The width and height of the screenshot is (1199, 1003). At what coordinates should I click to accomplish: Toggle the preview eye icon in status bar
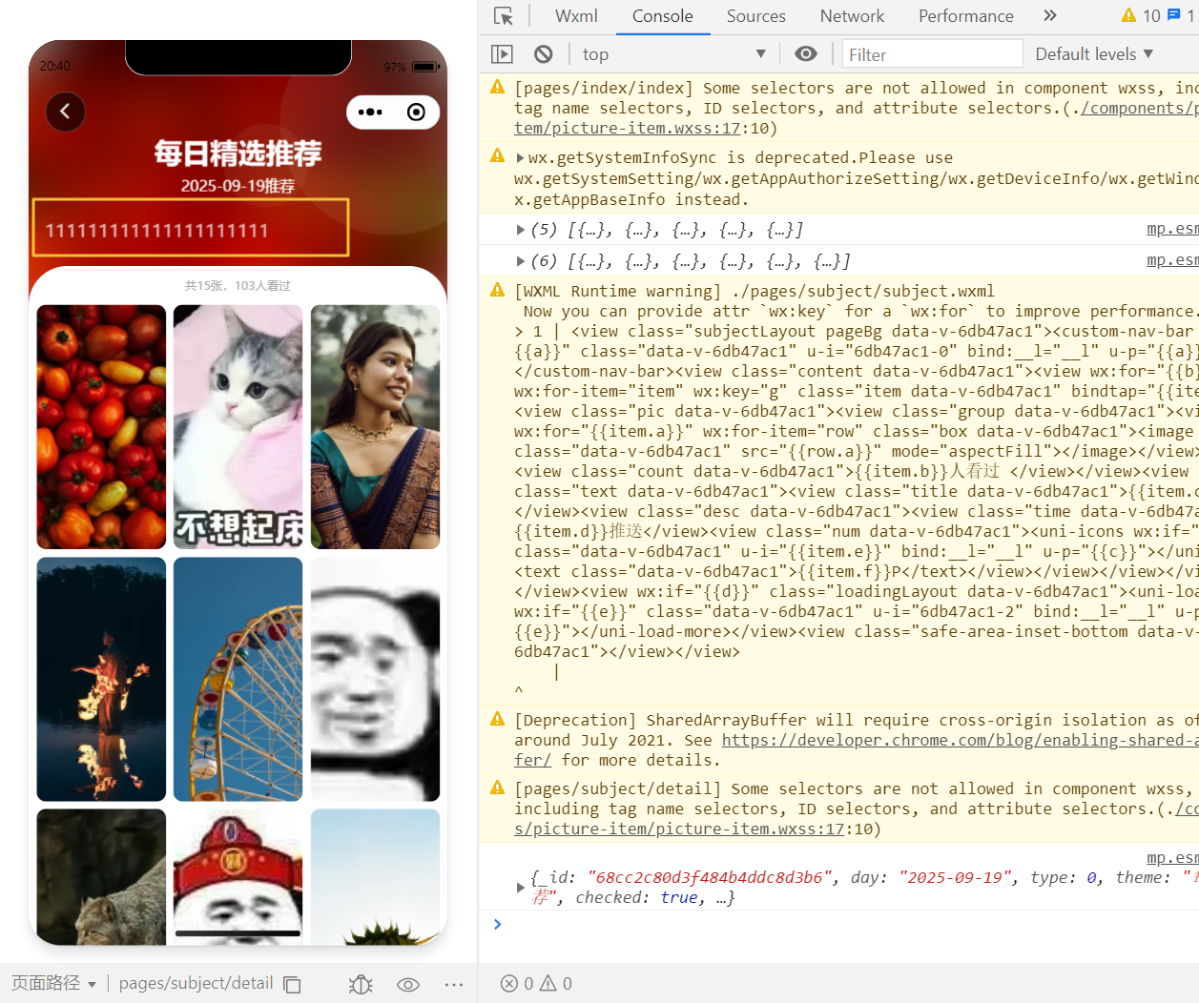[408, 984]
